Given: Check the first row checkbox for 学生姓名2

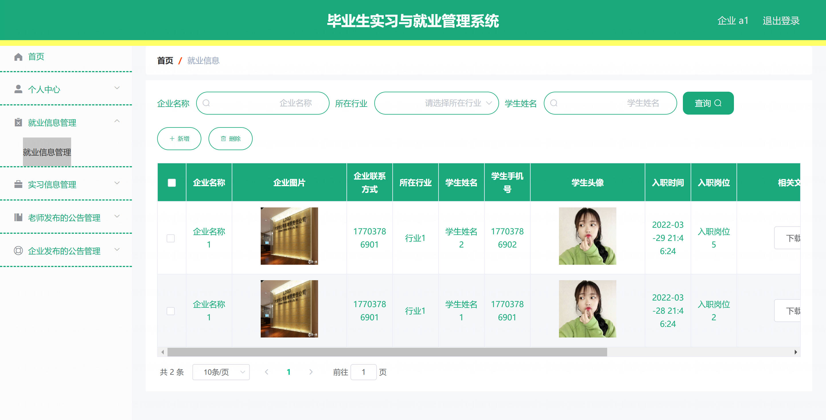Looking at the screenshot, I should tap(171, 238).
